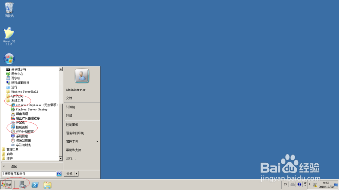The width and height of the screenshot is (339, 190).
Task: Click 返回 to go back
Action: 14,166
